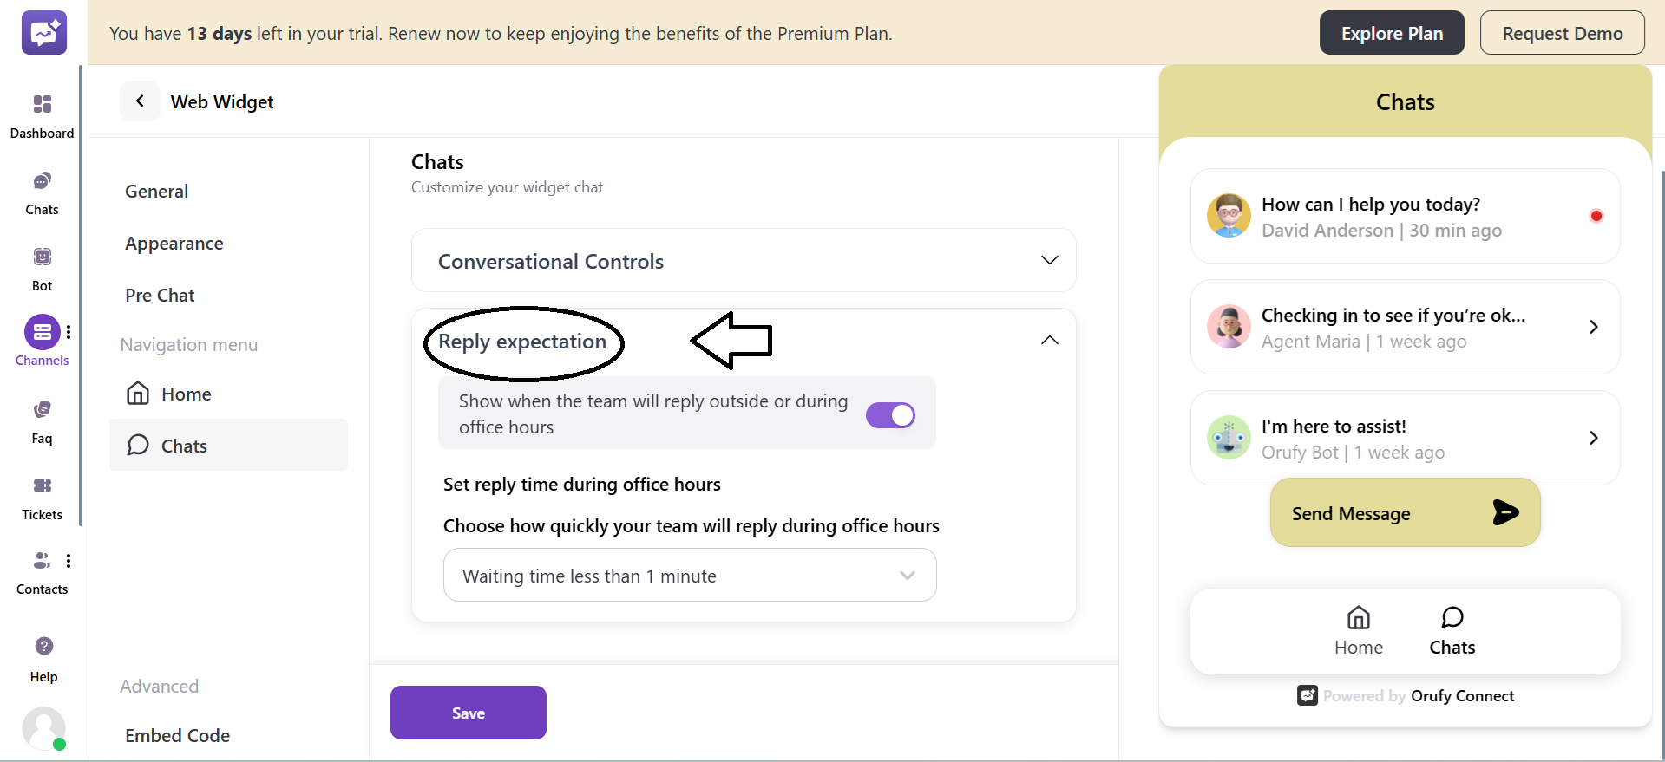Open the Pre Chat settings section

tap(160, 295)
